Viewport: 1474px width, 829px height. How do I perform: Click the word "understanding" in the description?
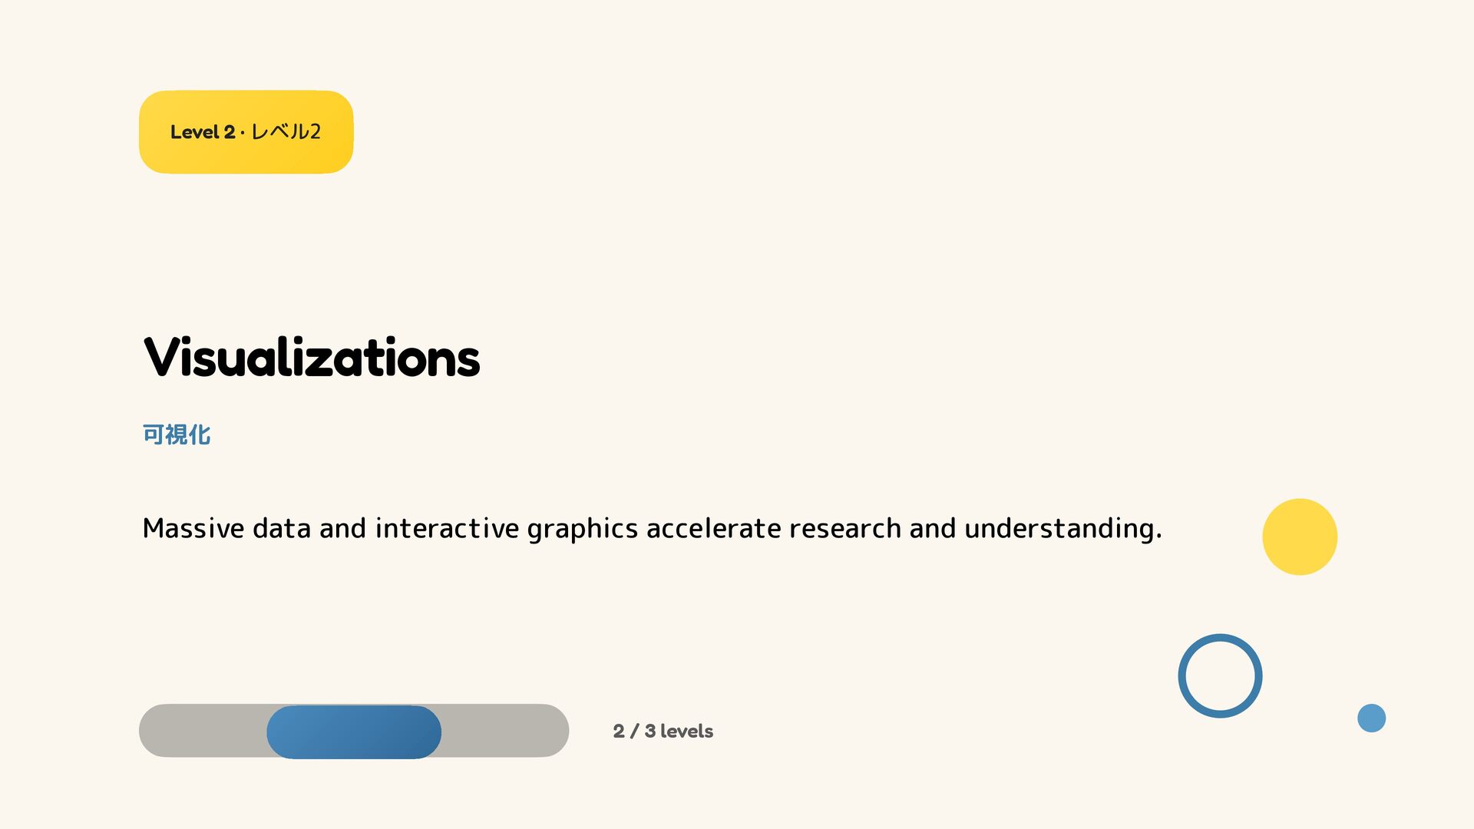tap(1059, 528)
